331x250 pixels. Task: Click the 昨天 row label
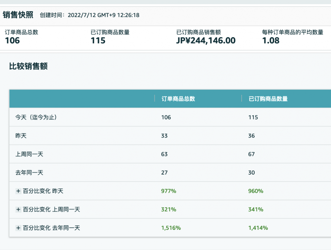tap(20, 135)
